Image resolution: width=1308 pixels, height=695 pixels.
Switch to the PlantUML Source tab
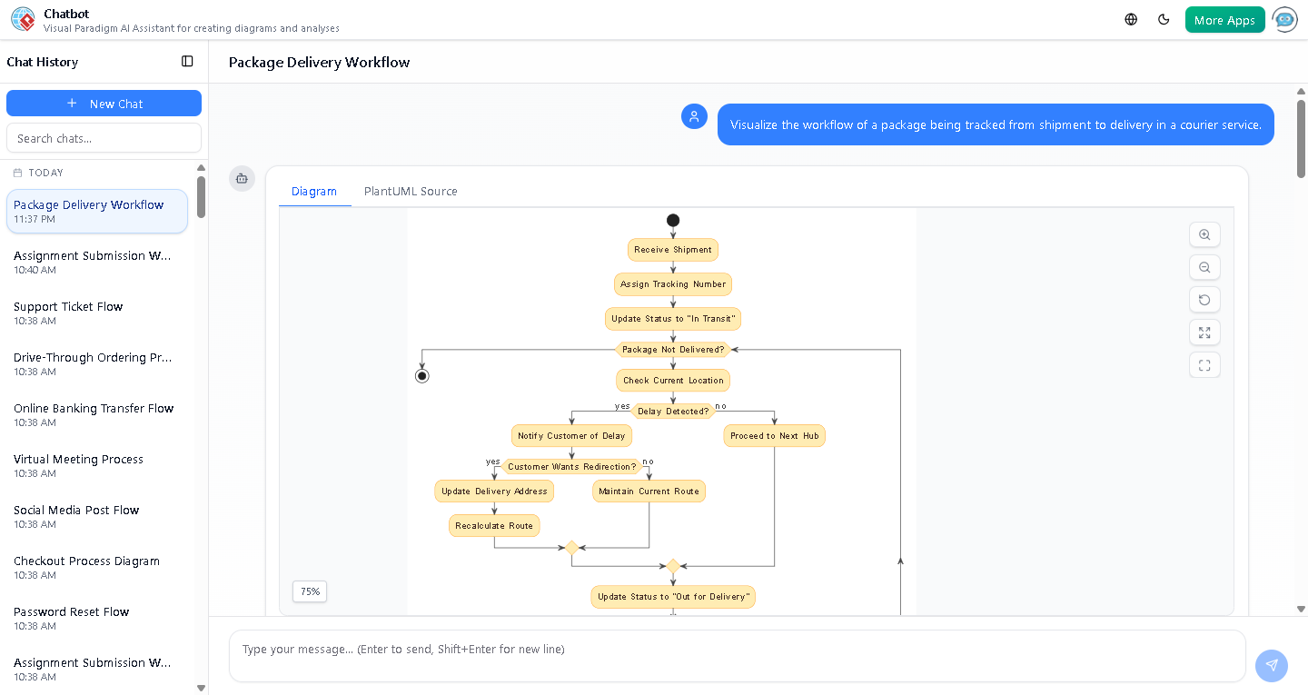coord(411,191)
